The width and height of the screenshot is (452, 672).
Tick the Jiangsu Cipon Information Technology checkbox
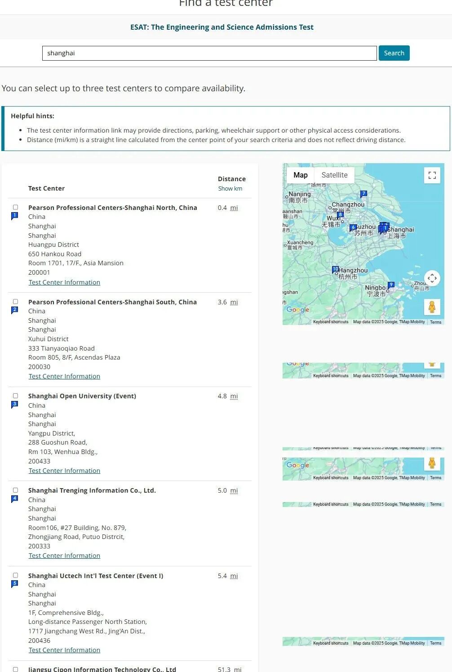pos(15,669)
